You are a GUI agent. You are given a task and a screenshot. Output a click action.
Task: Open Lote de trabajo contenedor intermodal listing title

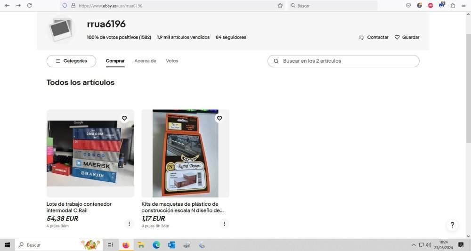(x=79, y=207)
